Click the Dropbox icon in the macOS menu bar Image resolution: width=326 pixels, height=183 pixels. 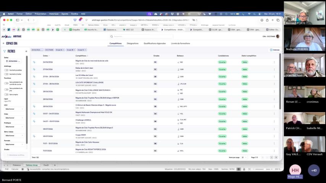[172, 14]
